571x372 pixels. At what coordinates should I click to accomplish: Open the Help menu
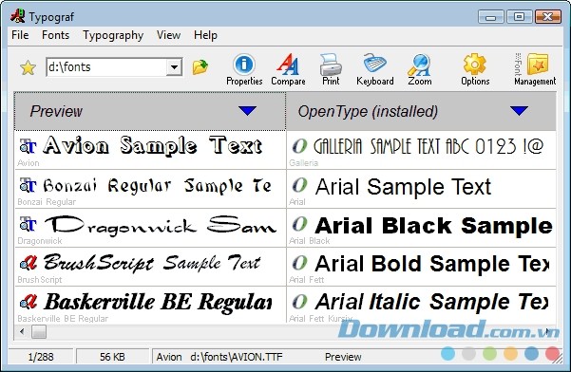[205, 35]
